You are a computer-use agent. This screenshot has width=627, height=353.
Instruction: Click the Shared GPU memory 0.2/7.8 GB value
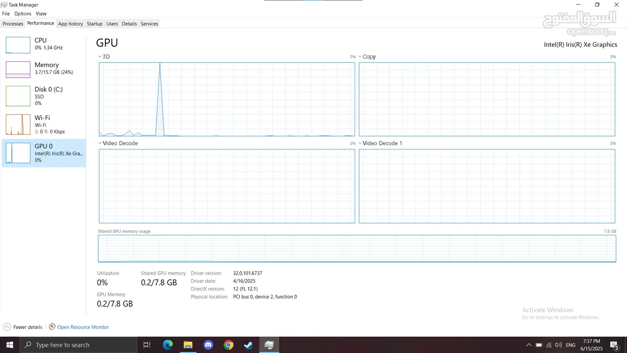pos(159,282)
